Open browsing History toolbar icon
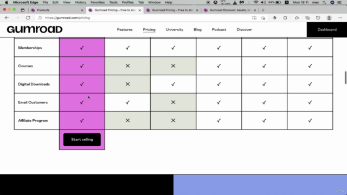This screenshot has height=195, width=347. point(318,18)
